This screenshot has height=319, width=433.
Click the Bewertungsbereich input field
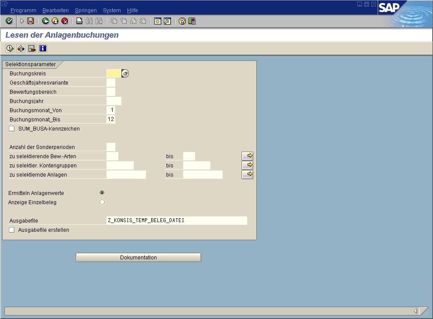tap(111, 92)
